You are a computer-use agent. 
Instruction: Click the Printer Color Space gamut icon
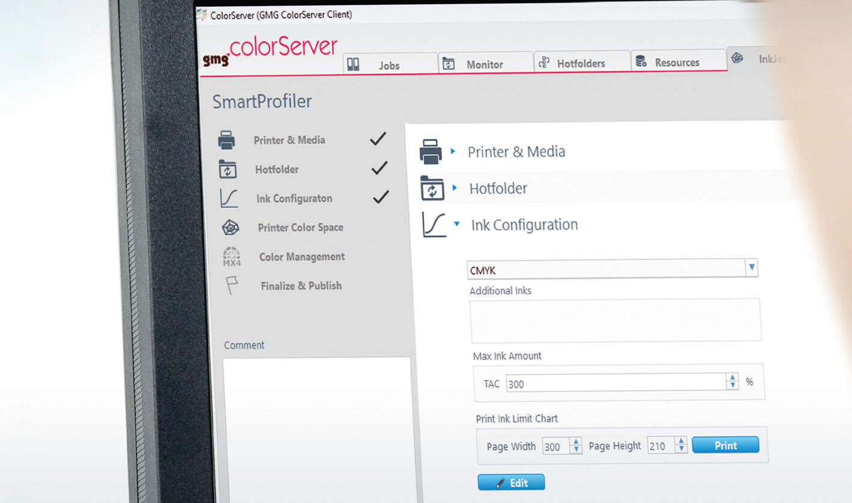231,228
